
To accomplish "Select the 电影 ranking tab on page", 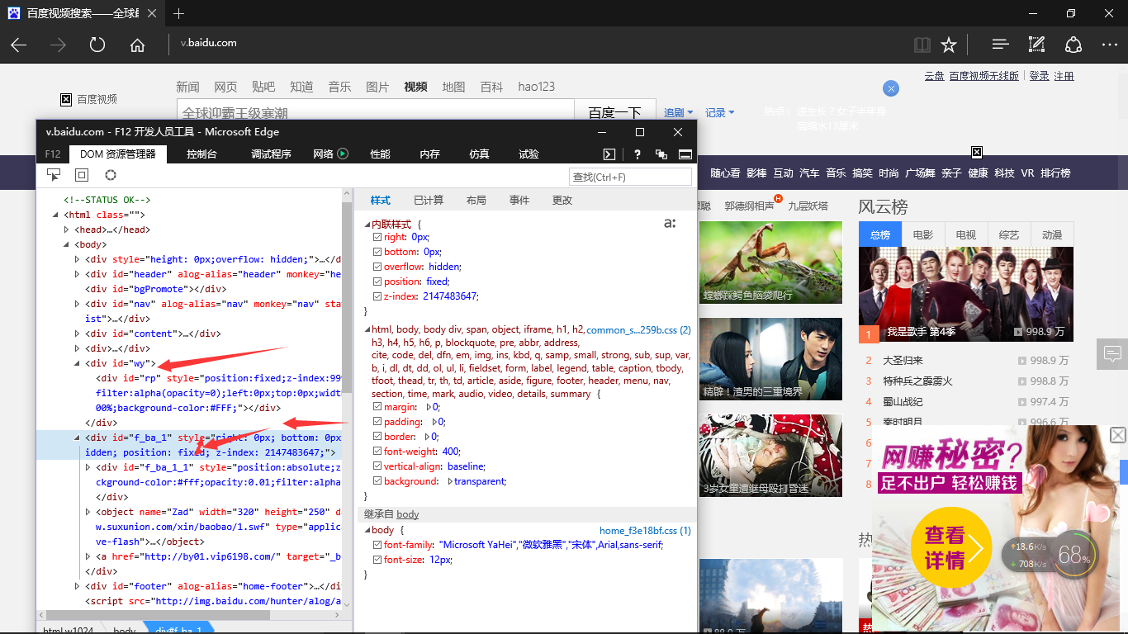I will (x=922, y=234).
